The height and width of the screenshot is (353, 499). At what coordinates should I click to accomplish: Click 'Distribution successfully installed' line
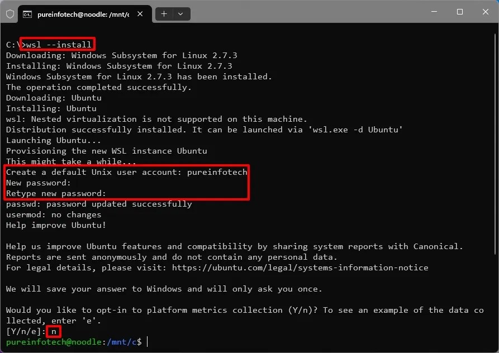tap(205, 130)
